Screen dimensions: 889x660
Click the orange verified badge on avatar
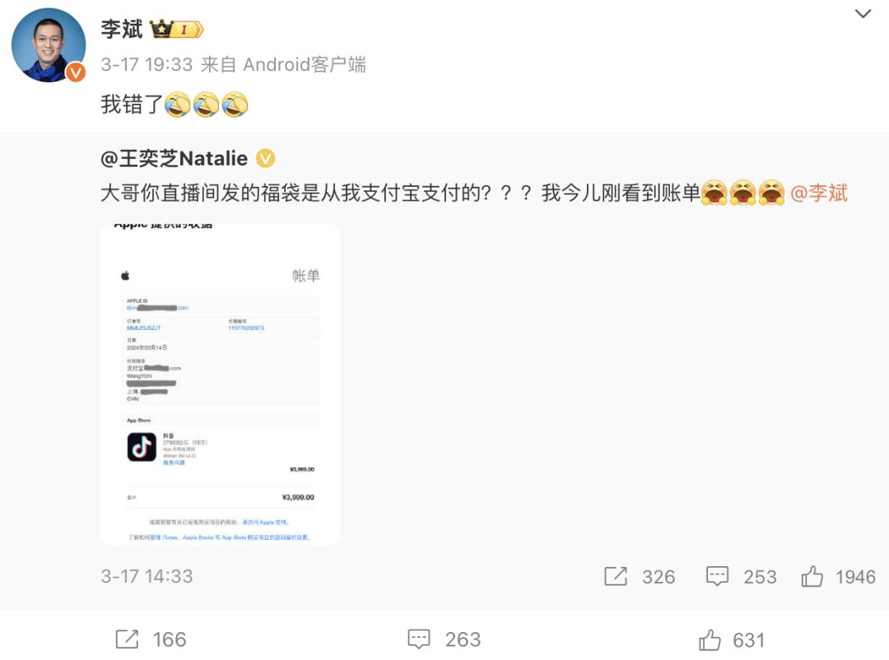(x=76, y=72)
